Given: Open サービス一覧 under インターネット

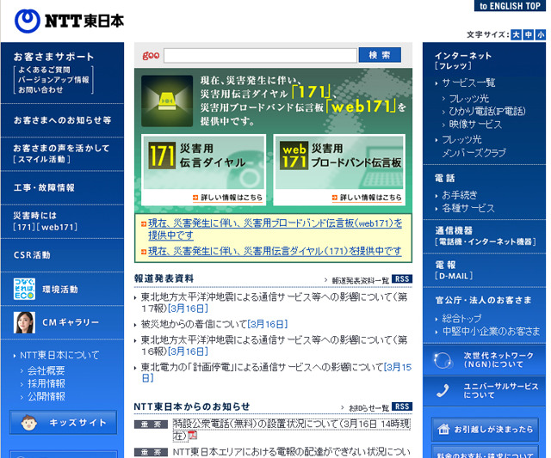Looking at the screenshot, I should [x=468, y=82].
